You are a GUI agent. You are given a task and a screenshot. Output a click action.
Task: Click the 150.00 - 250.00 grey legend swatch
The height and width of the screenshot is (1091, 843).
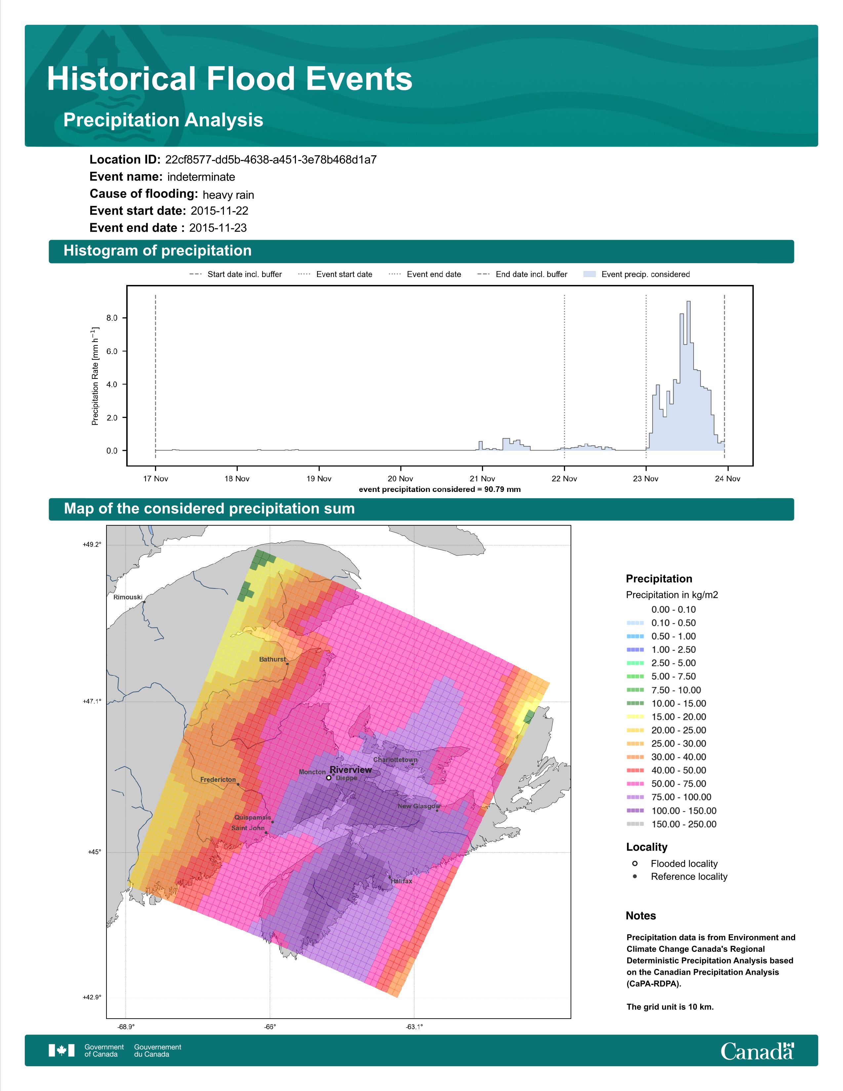pyautogui.click(x=635, y=824)
